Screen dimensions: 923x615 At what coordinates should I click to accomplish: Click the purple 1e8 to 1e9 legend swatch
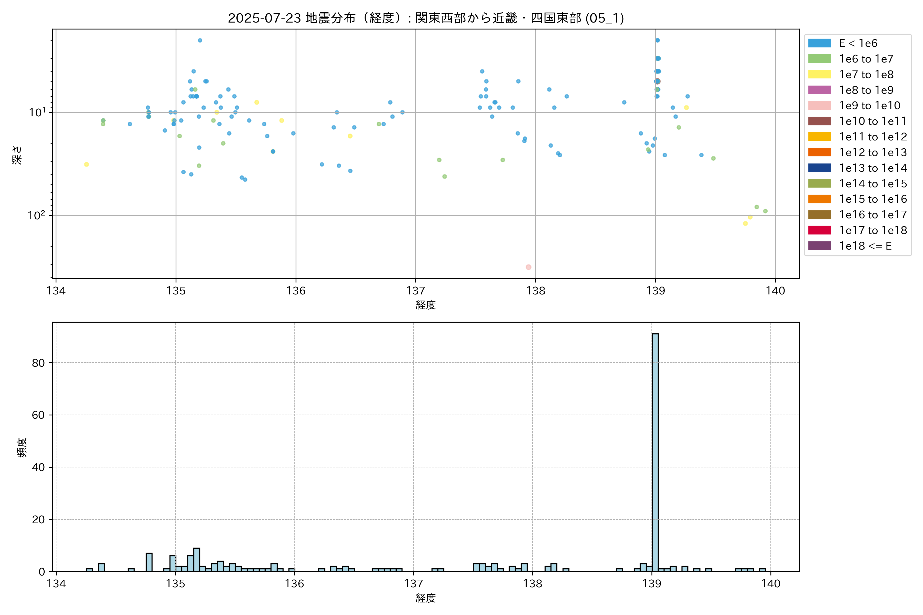point(819,90)
